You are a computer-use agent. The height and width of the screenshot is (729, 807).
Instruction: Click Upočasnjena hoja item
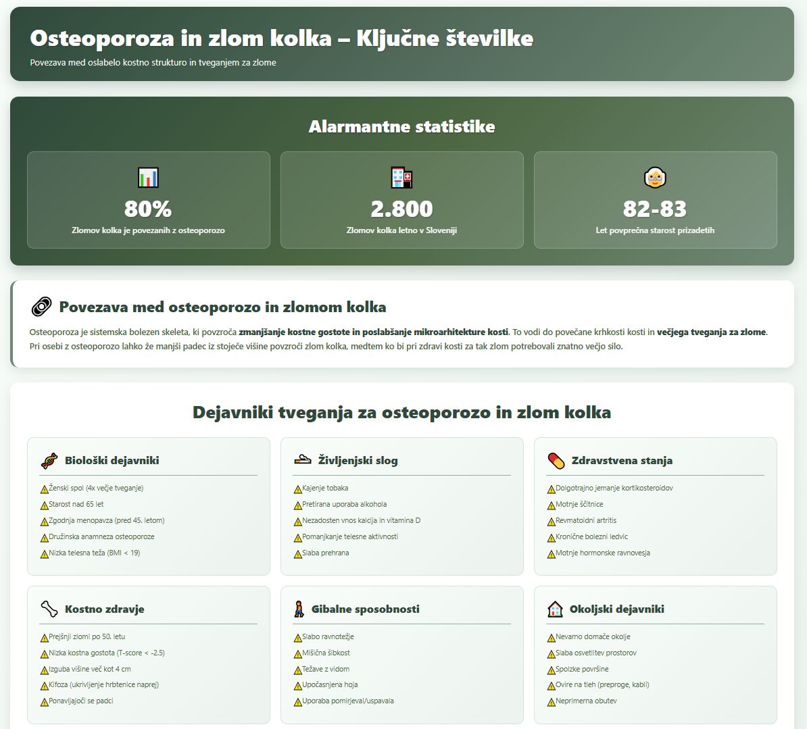click(330, 685)
